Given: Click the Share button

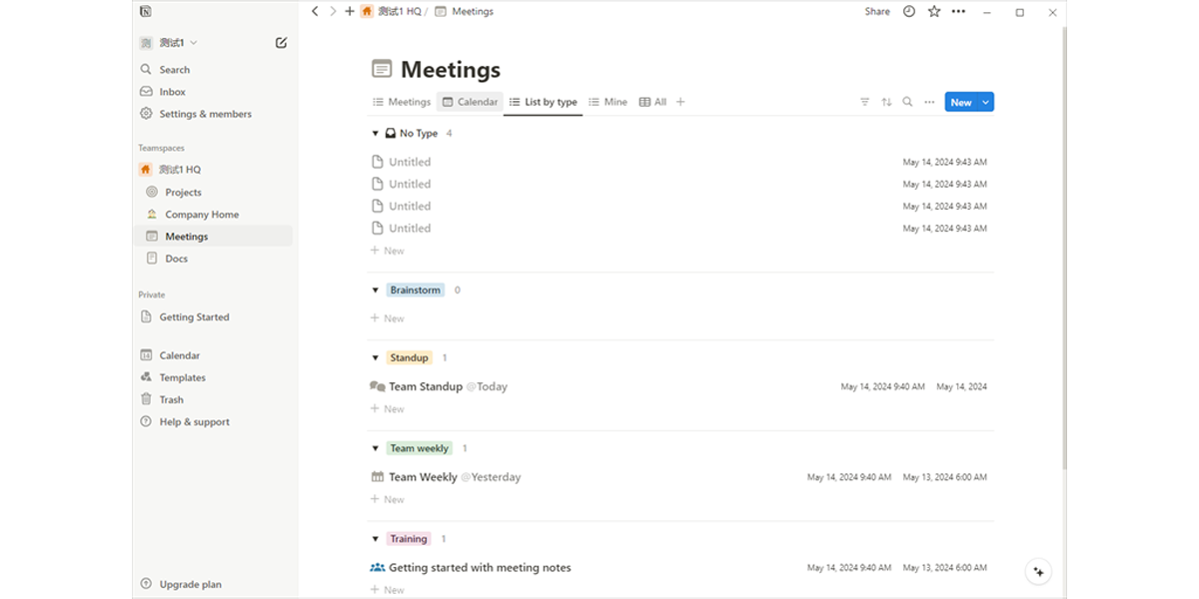Looking at the screenshot, I should click(877, 12).
